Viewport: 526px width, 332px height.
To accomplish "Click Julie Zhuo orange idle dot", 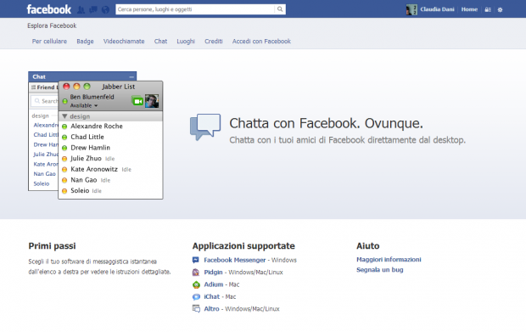I will [x=64, y=159].
